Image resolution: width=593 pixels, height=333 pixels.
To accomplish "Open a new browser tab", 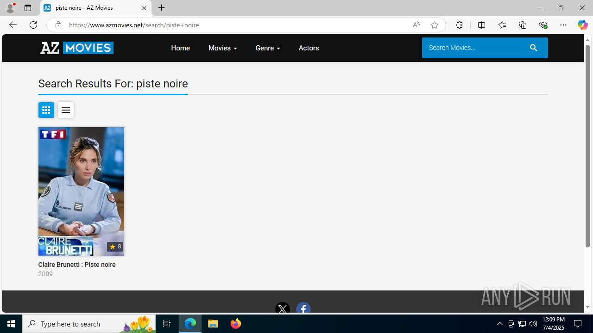I will click(161, 8).
